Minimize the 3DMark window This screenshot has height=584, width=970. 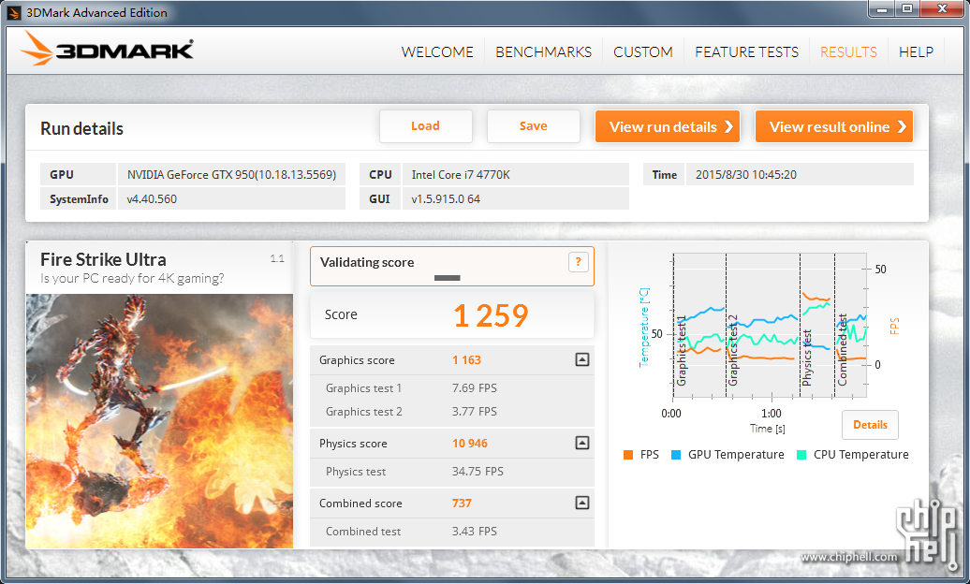click(x=882, y=9)
